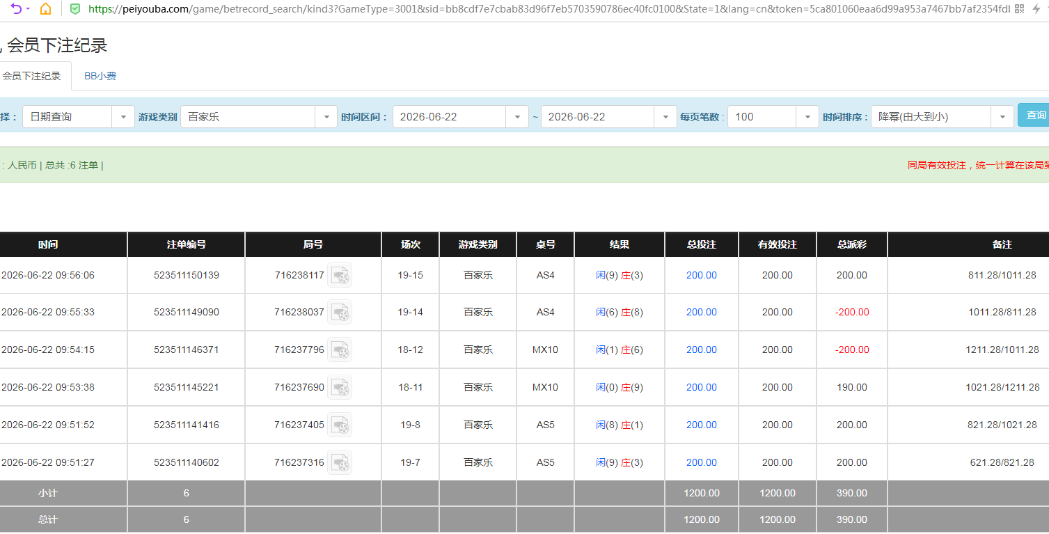The image size is (1049, 534).
Task: Switch to the BB小费 tab
Action: 100,76
